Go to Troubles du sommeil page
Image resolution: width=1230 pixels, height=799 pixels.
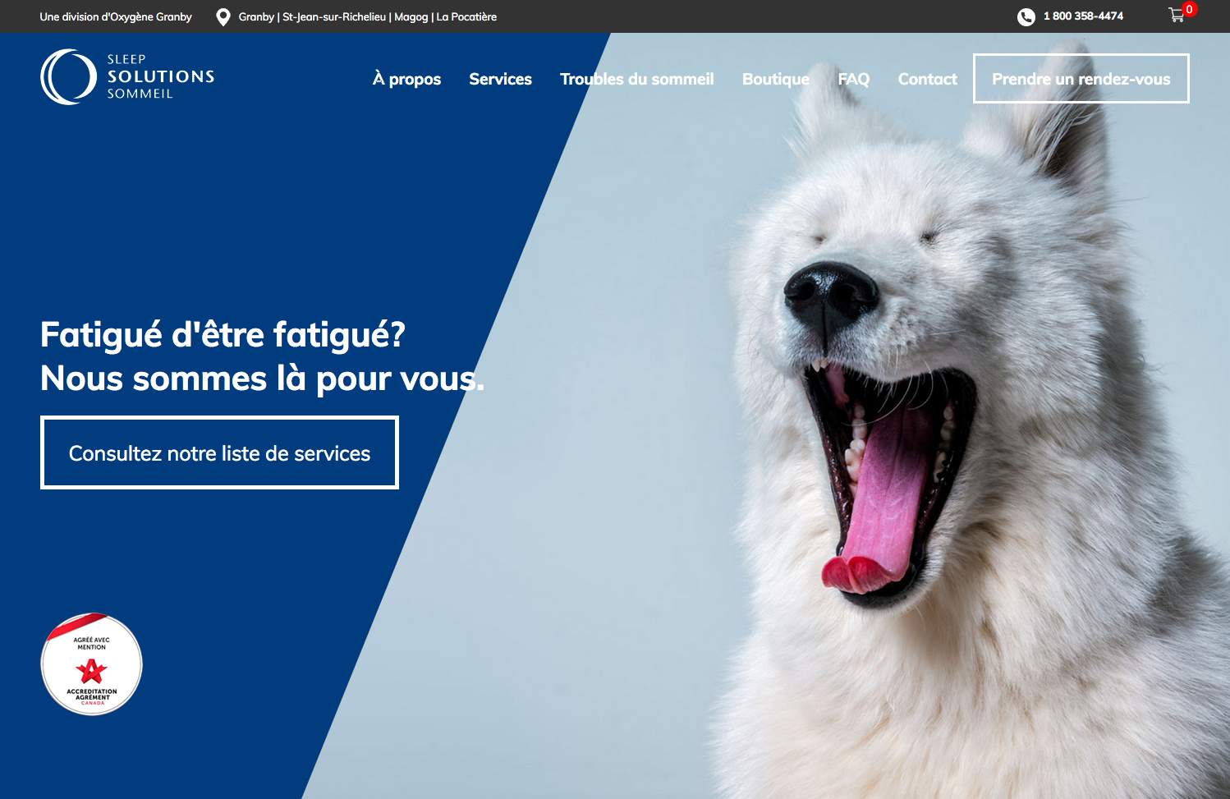637,79
